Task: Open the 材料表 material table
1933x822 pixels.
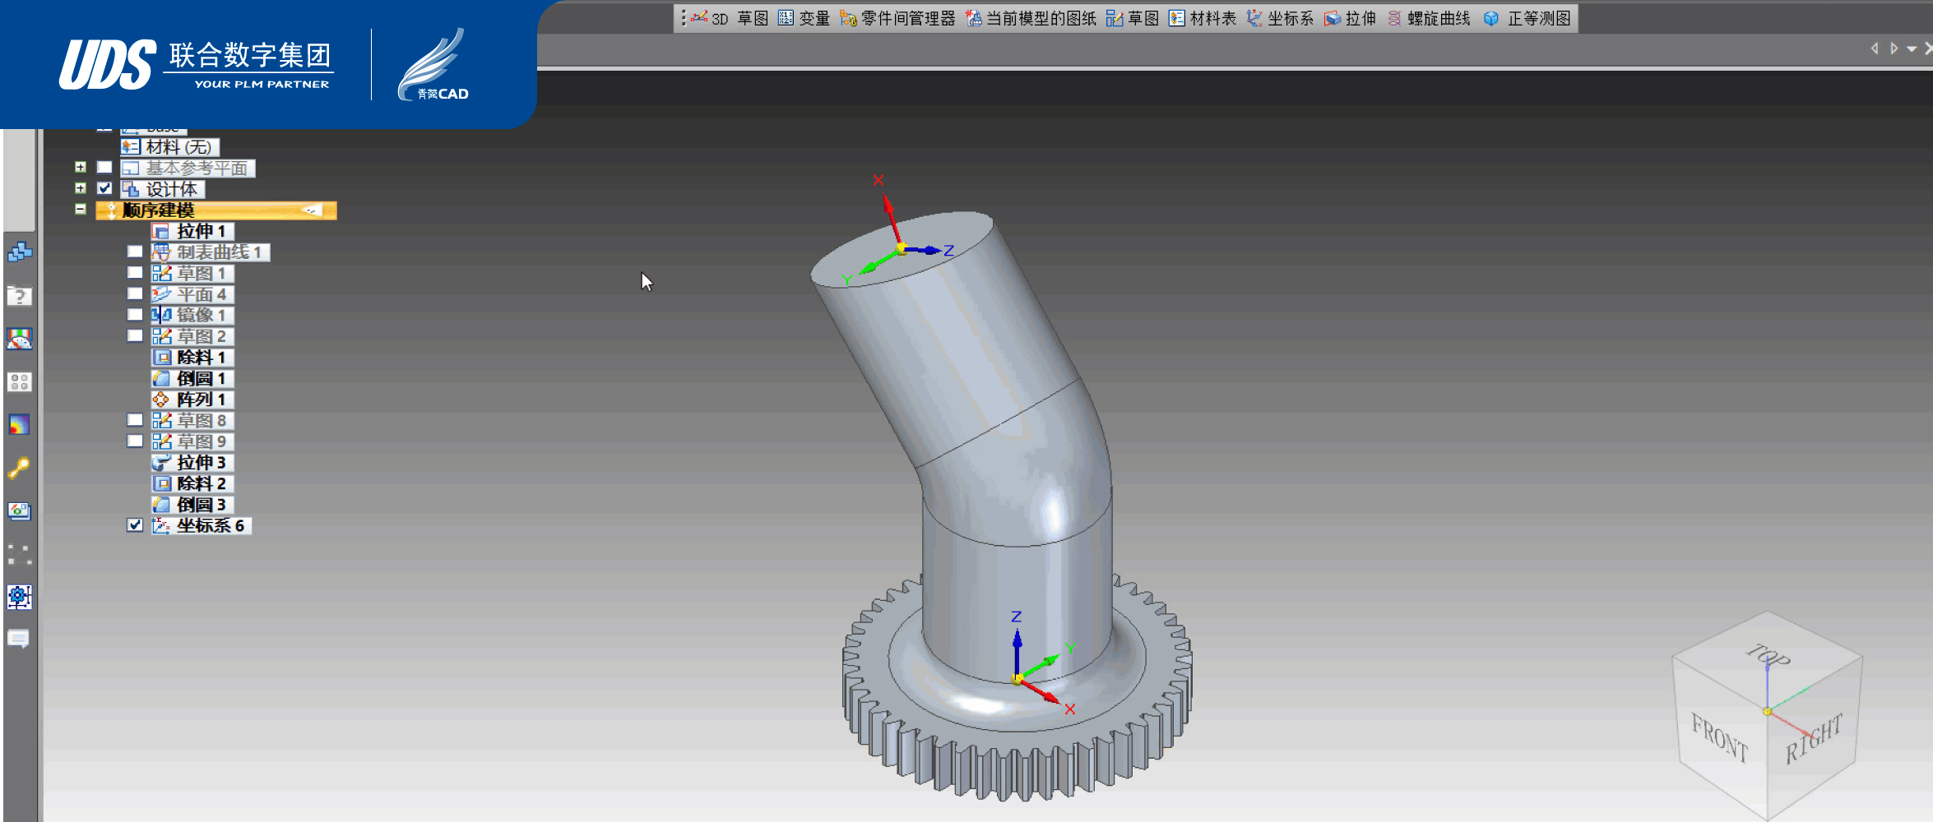Action: (x=1203, y=18)
